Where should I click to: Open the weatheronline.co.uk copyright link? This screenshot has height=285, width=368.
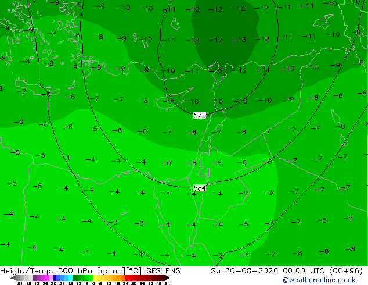[319, 280]
